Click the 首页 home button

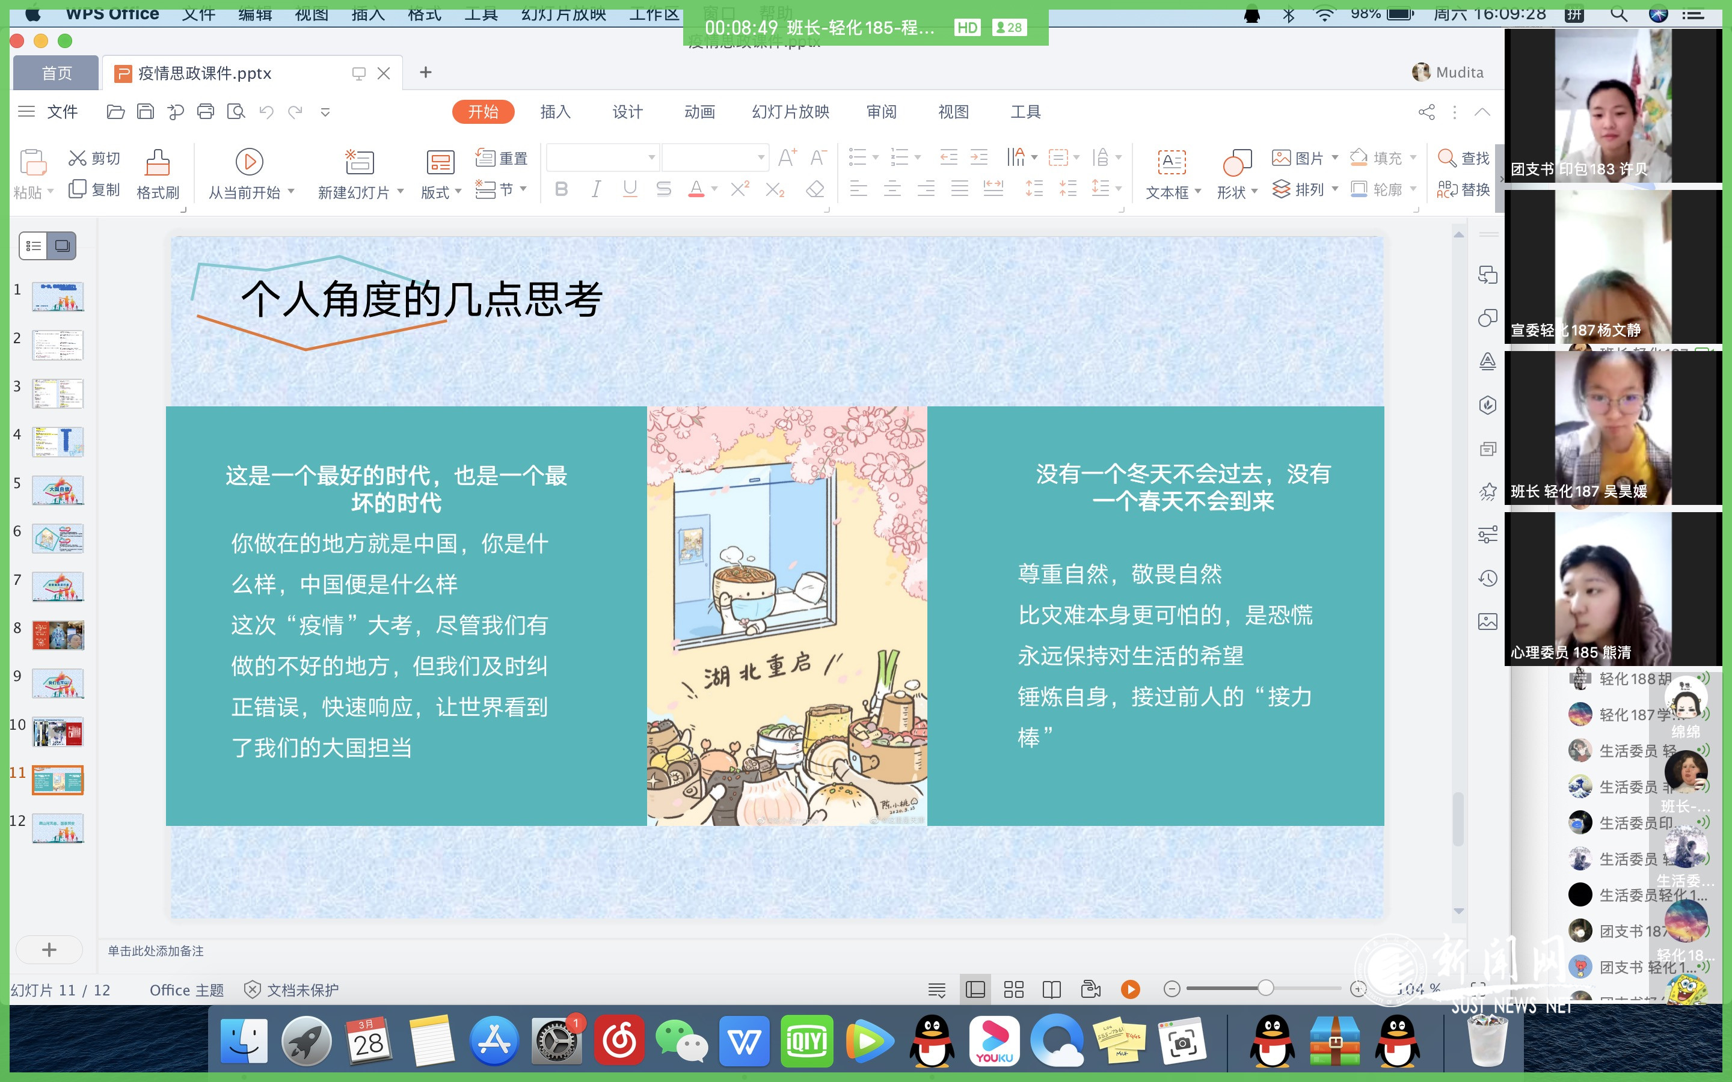click(57, 73)
